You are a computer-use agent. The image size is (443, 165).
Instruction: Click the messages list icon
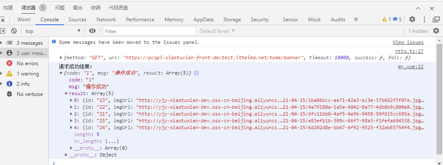tap(9, 43)
